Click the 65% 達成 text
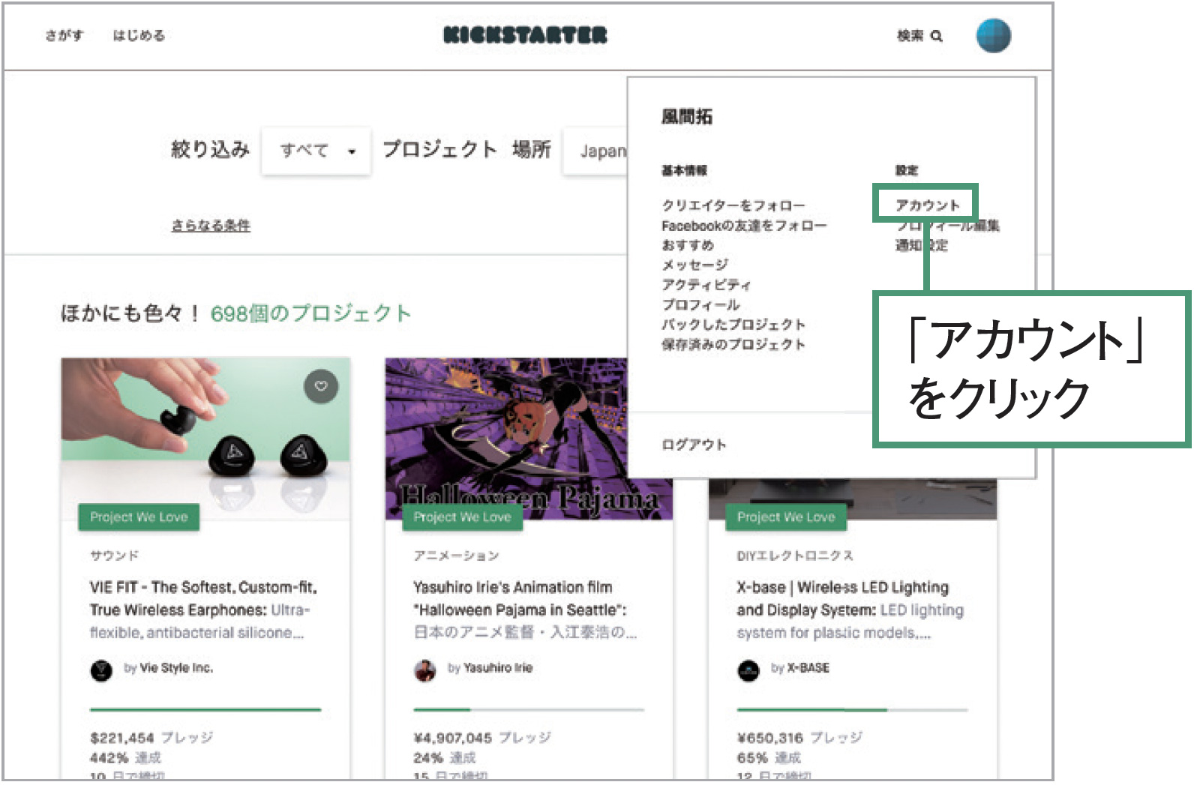Screen dimensions: 1197x785 tap(769, 758)
